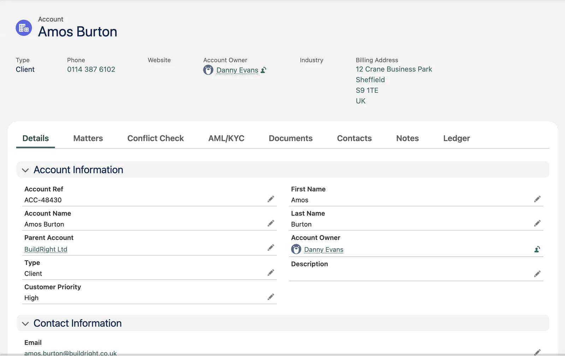Collapse the Contact Information section
The image size is (565, 356).
(x=25, y=324)
